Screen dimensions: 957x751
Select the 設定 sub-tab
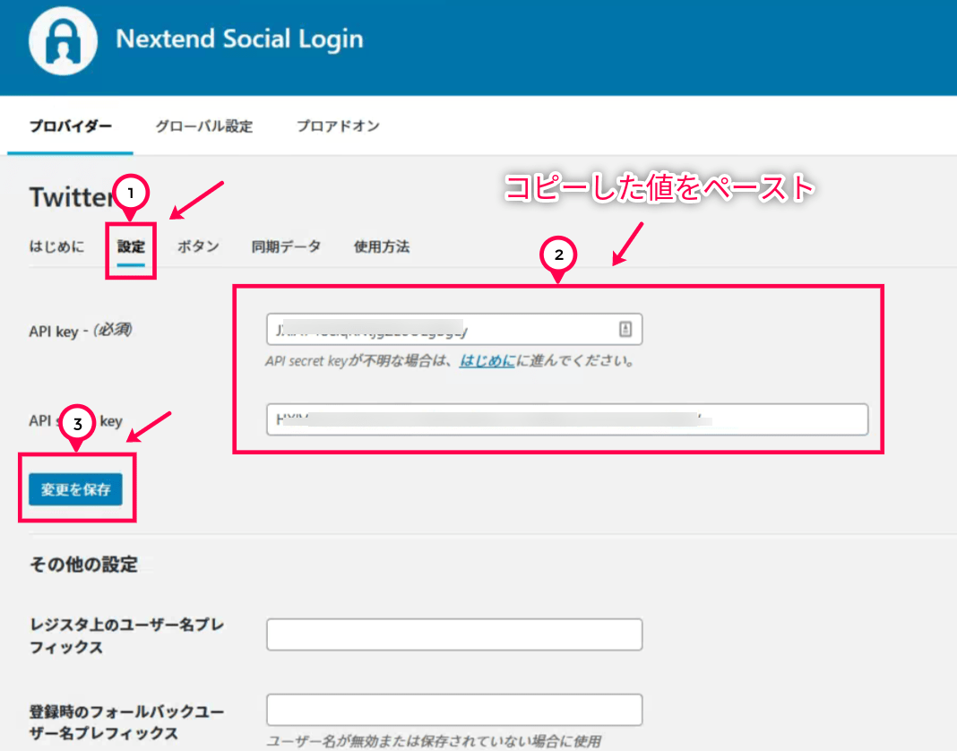(x=131, y=246)
